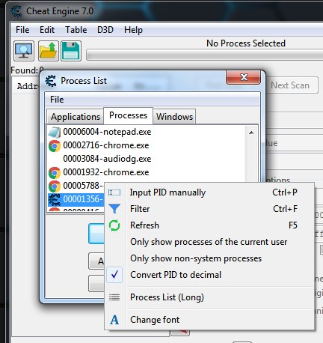
Task: Switch to the Applications tab
Action: tap(76, 117)
